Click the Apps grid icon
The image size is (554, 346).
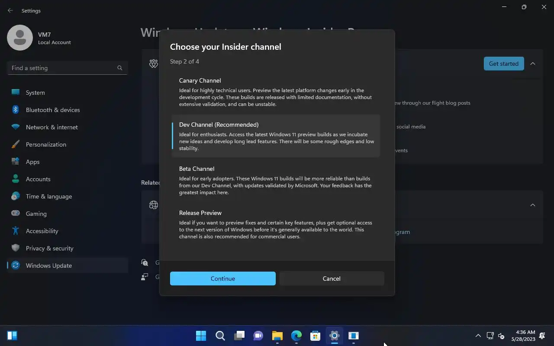16,162
